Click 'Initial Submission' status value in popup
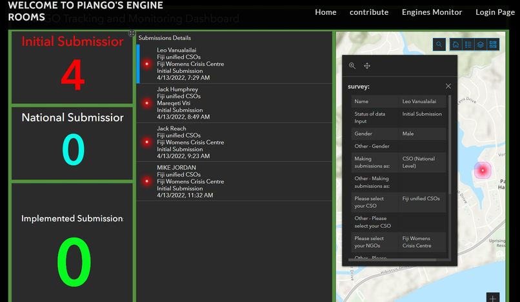 [x=422, y=114]
